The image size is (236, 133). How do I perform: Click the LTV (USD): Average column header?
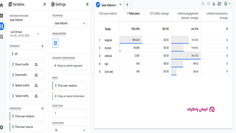[x=159, y=14]
